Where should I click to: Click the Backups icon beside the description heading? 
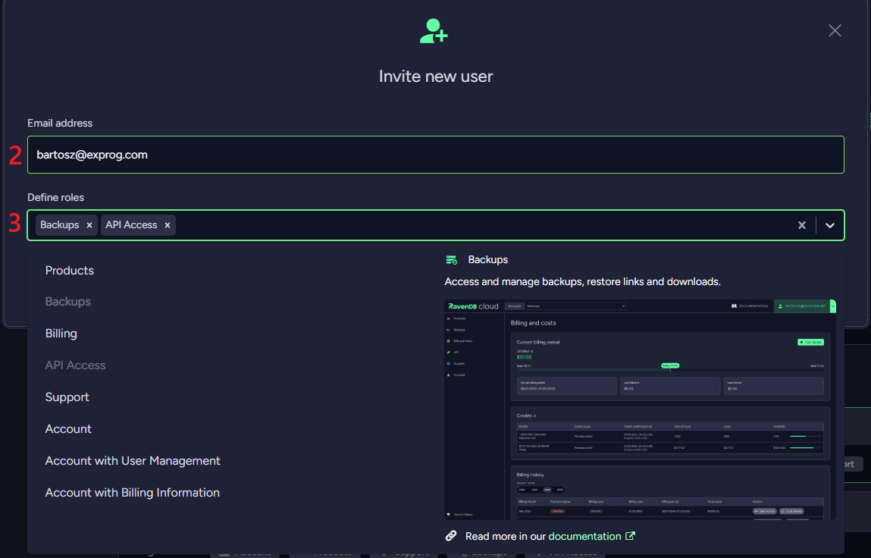point(452,260)
